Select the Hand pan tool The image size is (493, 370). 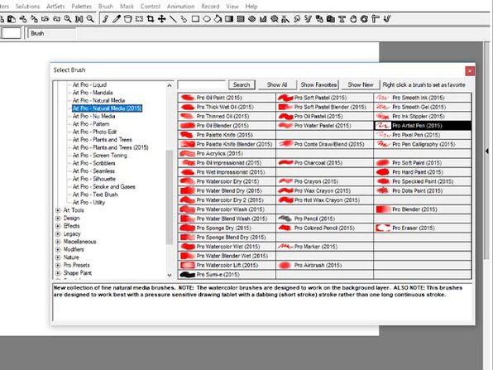353,19
